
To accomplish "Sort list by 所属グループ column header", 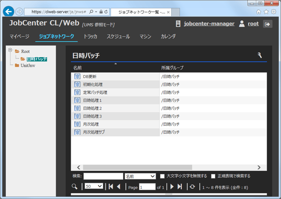I will click(x=172, y=68).
